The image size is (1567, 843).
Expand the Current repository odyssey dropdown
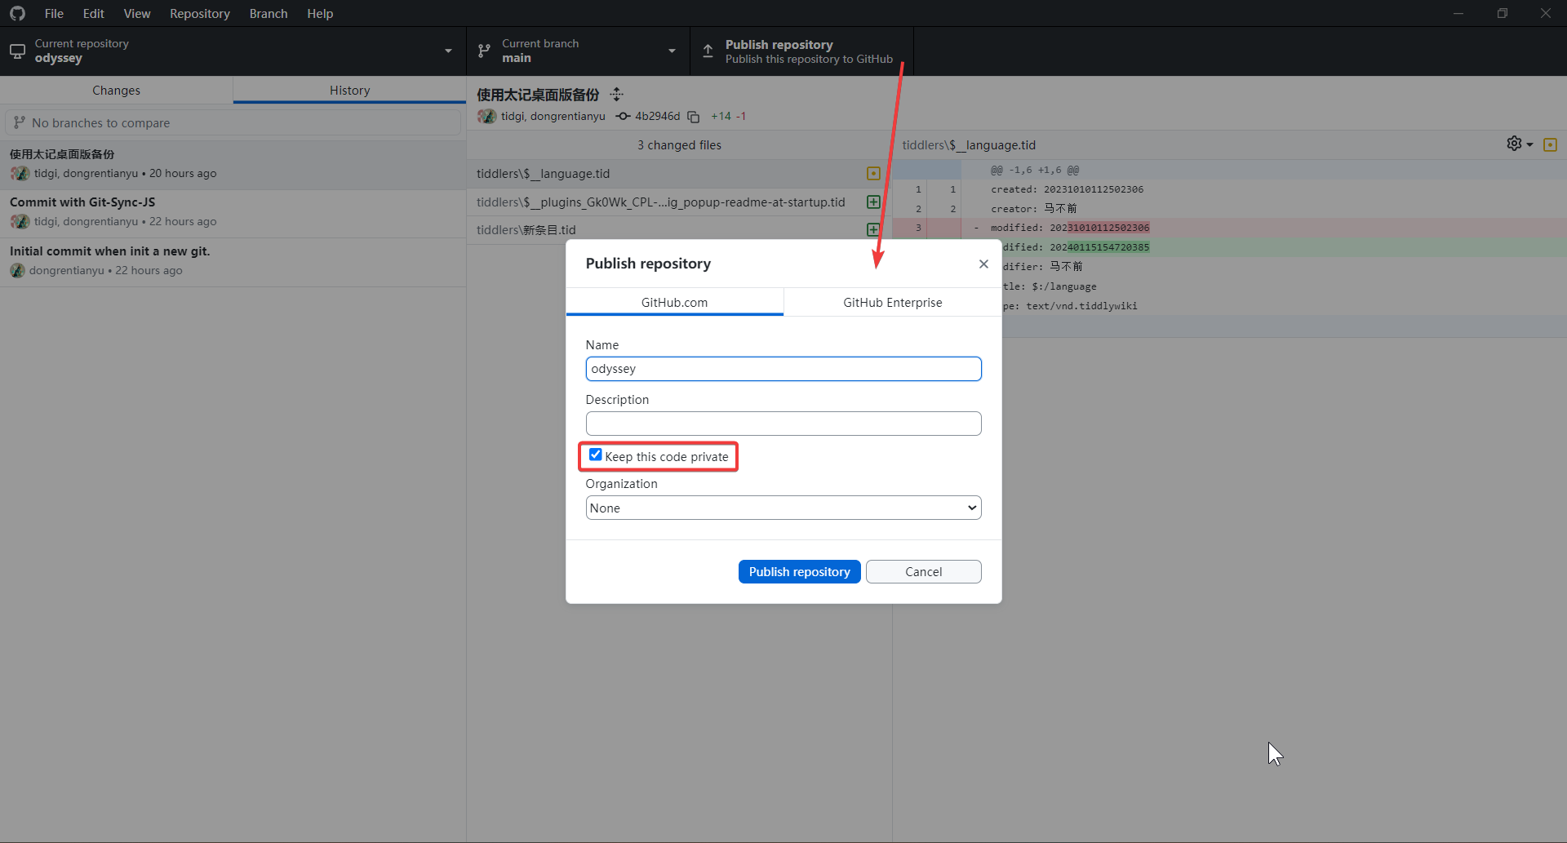tap(233, 51)
